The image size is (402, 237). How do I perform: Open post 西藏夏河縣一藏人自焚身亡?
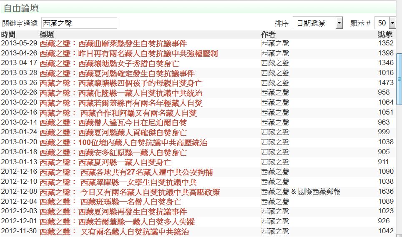coord(106,162)
